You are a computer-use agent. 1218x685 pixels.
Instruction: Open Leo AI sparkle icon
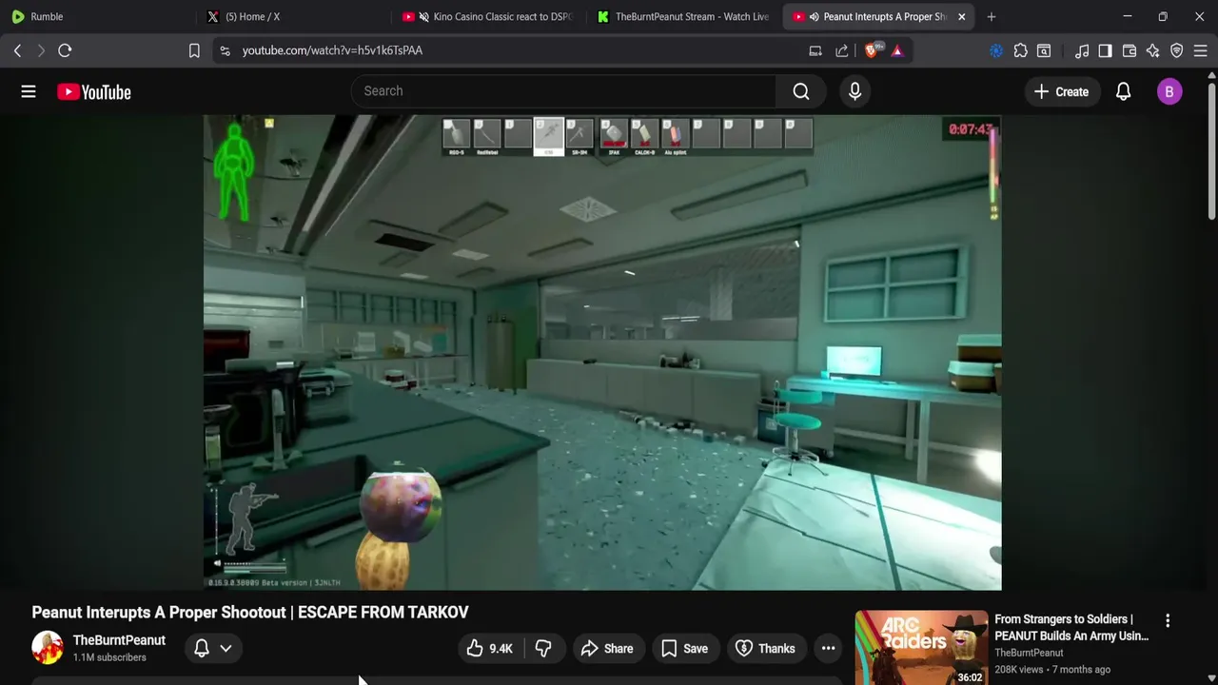pos(1153,50)
